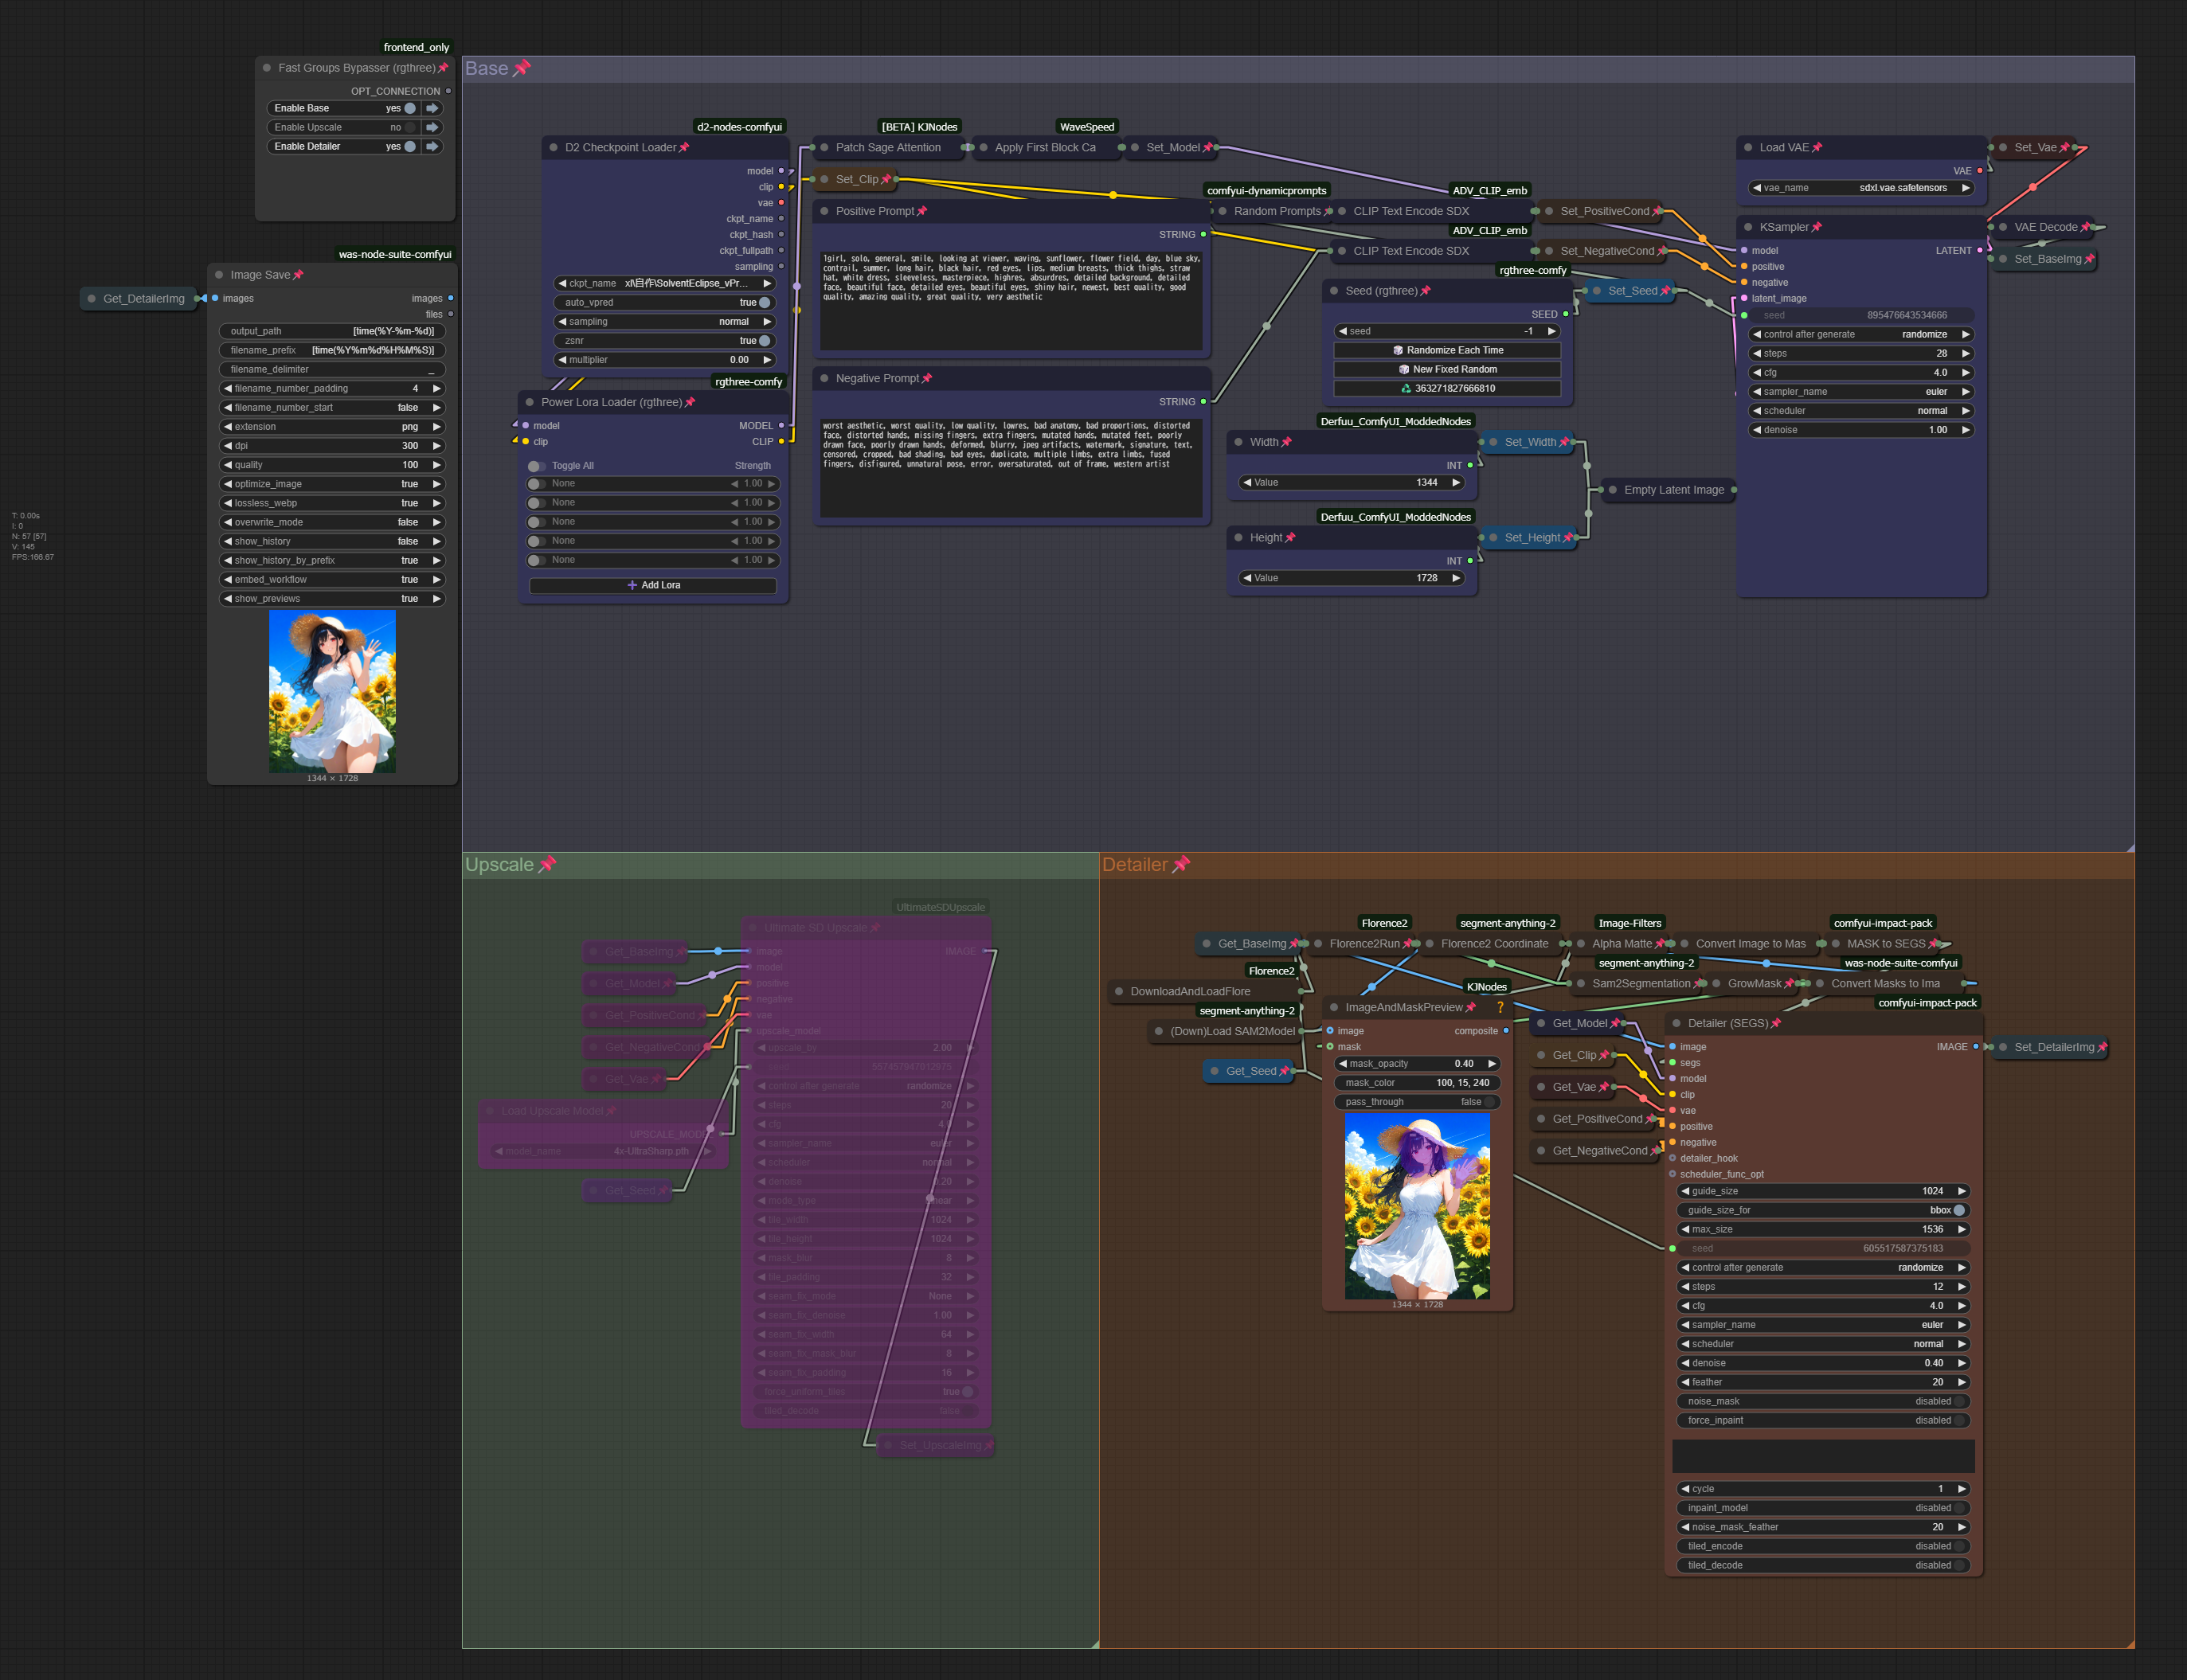
Task: Click the pin icon on KSampler node title
Action: 1817,227
